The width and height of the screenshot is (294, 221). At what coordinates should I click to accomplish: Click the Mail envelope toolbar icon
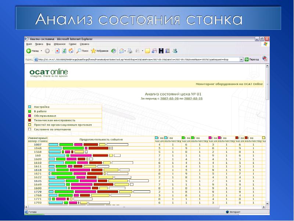[121, 51]
